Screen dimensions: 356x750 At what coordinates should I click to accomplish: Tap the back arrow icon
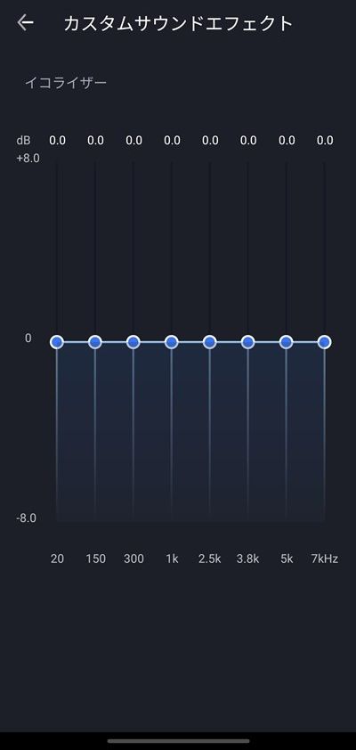coord(25,22)
